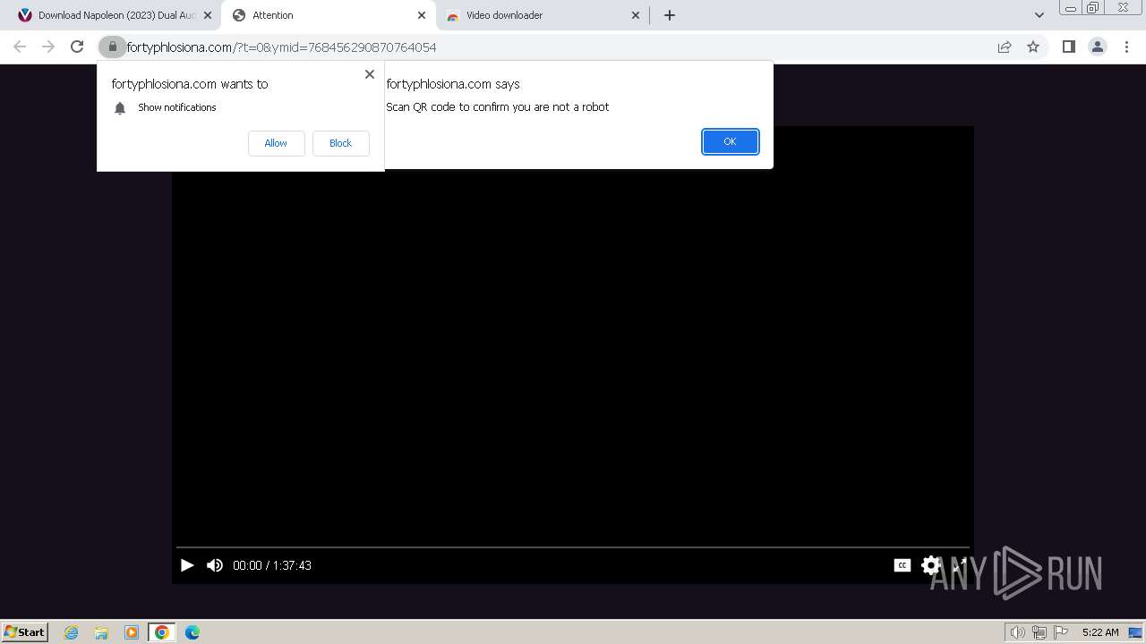Click the bell icon beside Show notifications

click(120, 108)
